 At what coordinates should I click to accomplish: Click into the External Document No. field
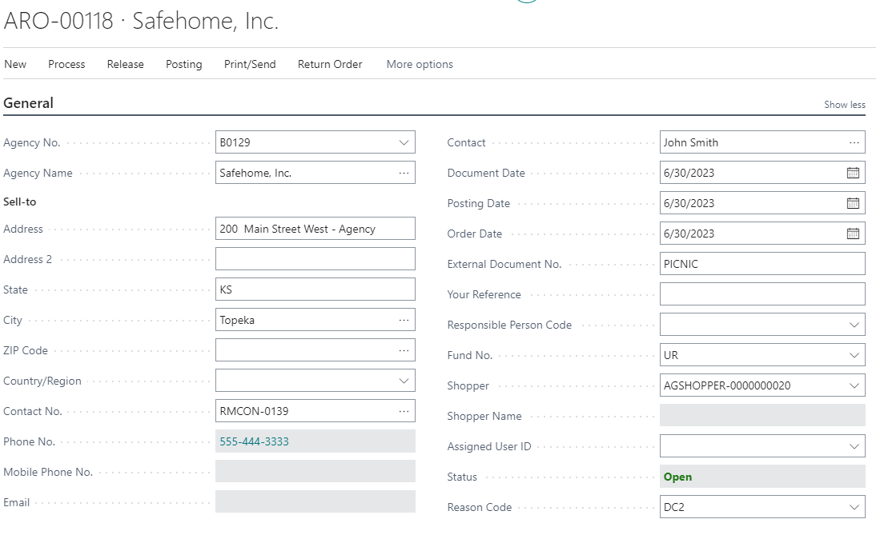coord(761,264)
